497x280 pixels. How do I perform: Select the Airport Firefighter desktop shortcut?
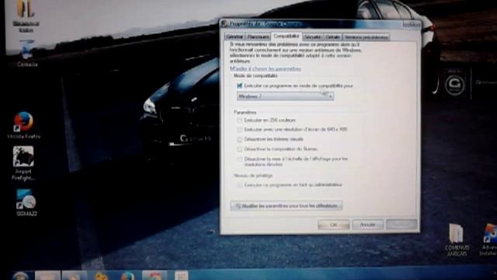pyautogui.click(x=23, y=163)
